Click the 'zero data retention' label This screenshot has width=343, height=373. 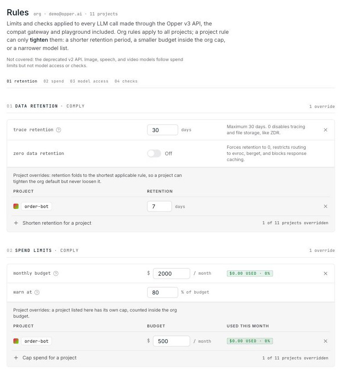39,154
